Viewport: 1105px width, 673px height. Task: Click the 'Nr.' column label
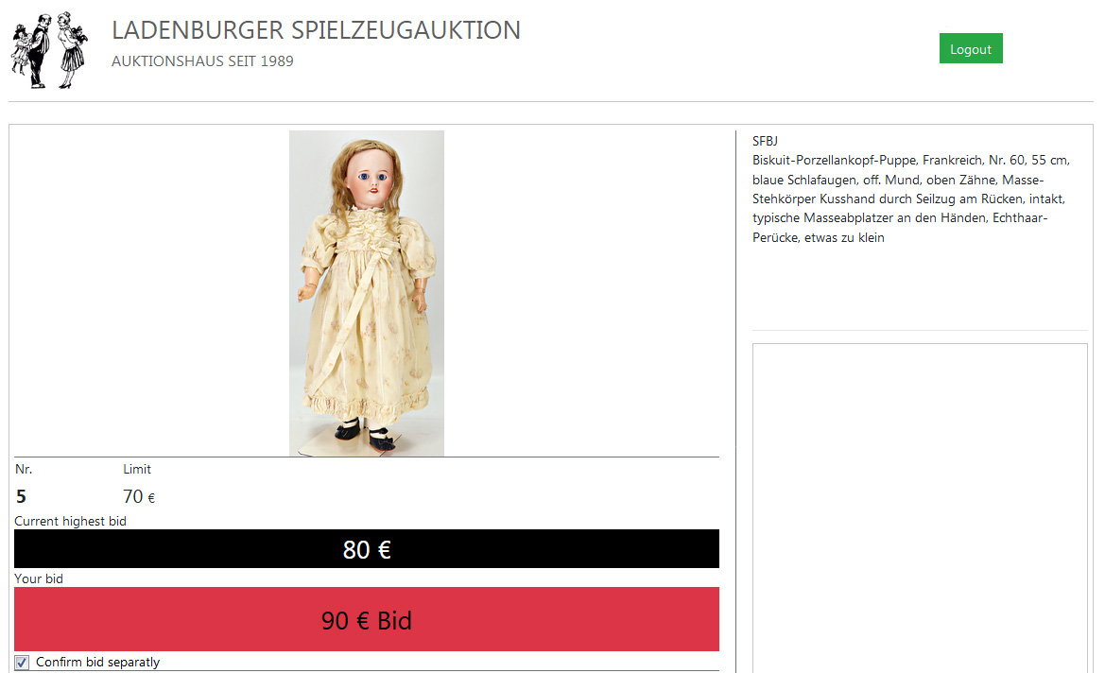pos(24,470)
